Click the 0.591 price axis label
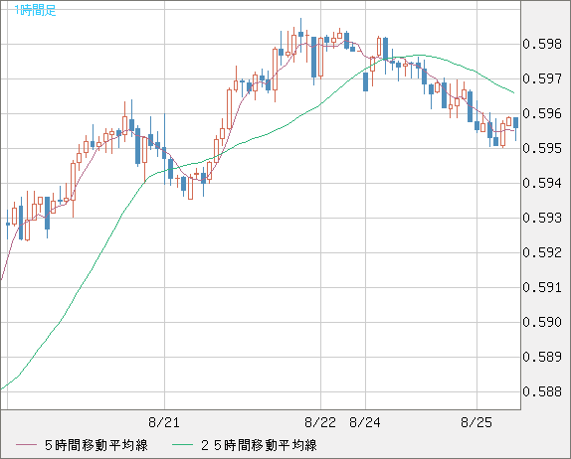 pyautogui.click(x=542, y=287)
